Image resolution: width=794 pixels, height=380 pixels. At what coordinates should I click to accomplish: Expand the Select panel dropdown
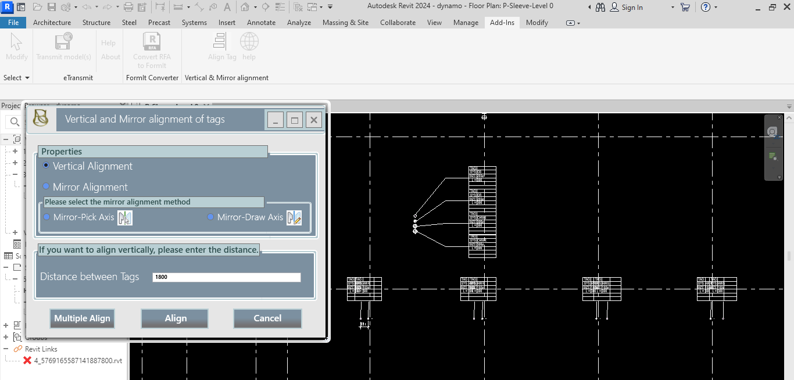(x=26, y=78)
